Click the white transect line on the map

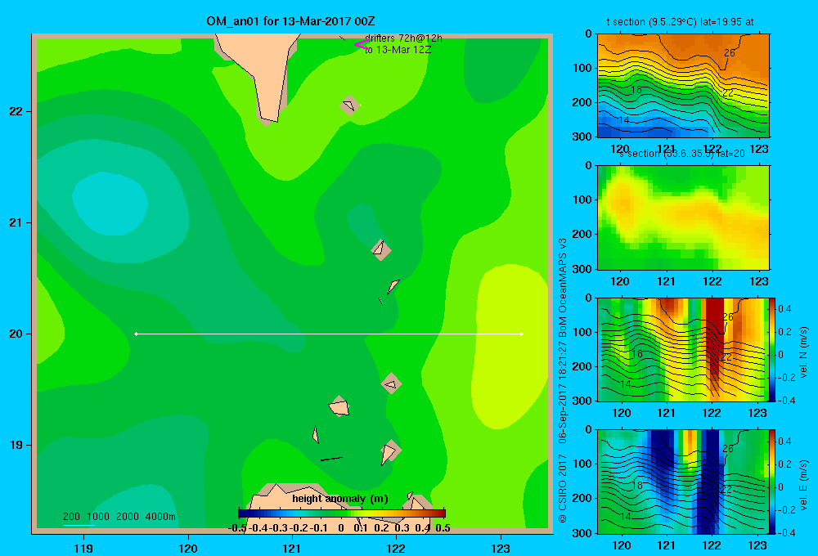point(329,334)
